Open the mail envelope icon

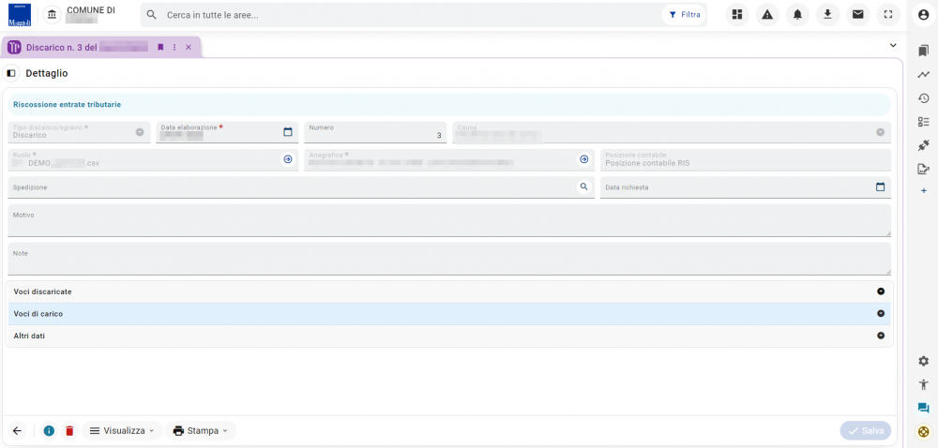858,15
